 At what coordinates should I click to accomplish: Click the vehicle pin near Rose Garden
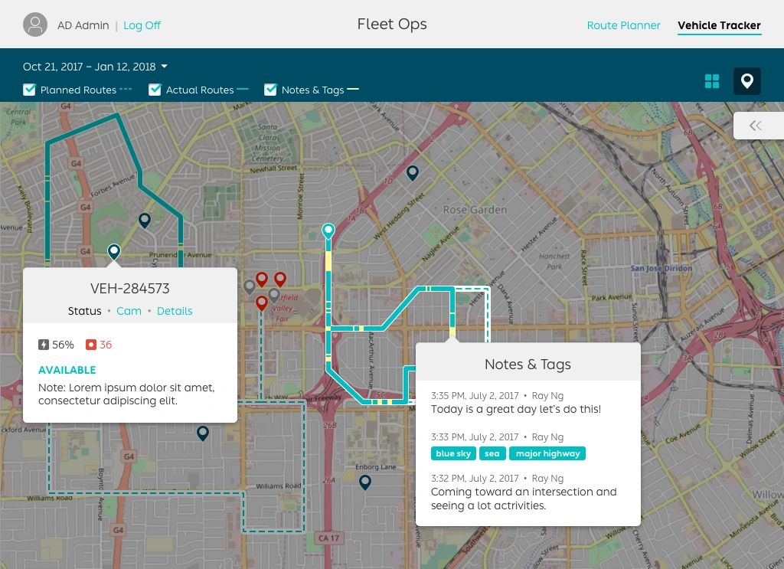[x=413, y=172]
